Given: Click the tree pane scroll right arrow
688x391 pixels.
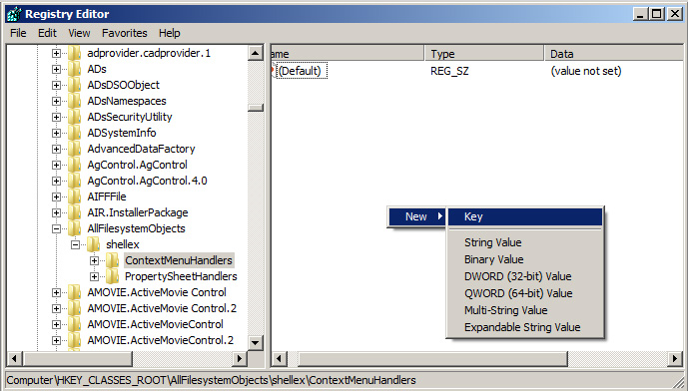Looking at the screenshot, I should tap(239, 358).
